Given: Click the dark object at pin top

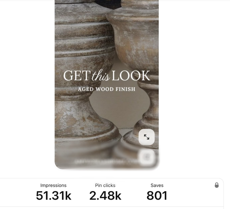Looking at the screenshot, I should pyautogui.click(x=108, y=4).
